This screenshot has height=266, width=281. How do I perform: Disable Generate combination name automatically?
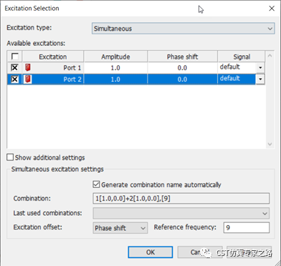[x=96, y=184]
